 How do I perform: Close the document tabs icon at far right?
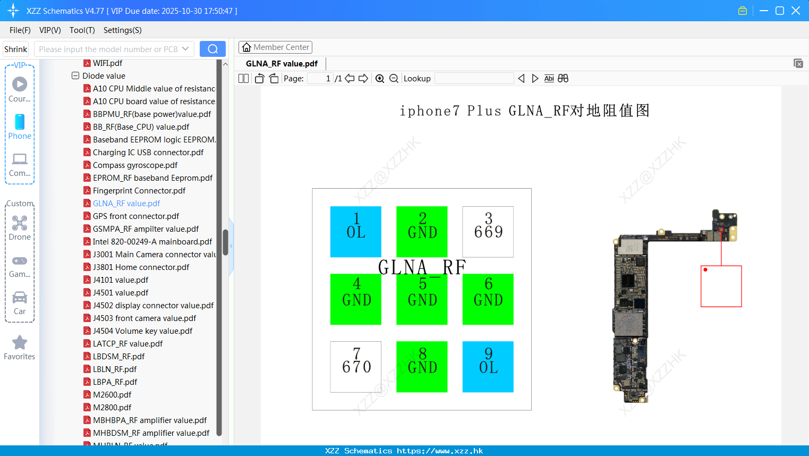coord(798,63)
